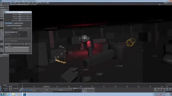
Task: Open Windows Media Player from taskbar
Action: click(x=19, y=94)
